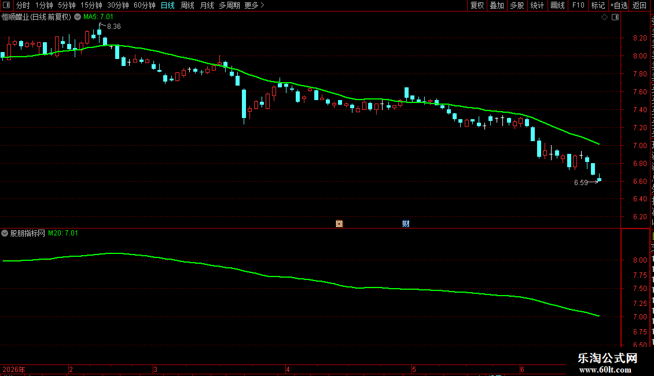Select the 30分钟 period
This screenshot has width=654, height=376.
[x=117, y=5]
